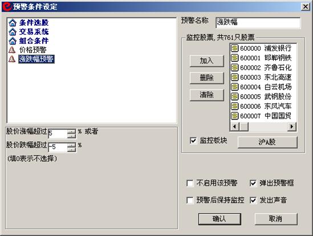Click the 预警名称 text field
Image resolution: width=313 pixels, height=236 pixels.
258,23
